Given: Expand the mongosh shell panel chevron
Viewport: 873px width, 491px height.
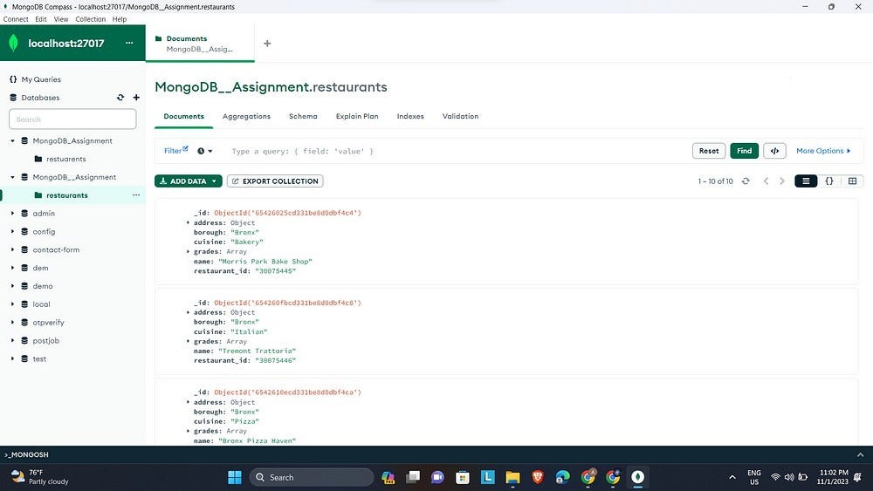Looking at the screenshot, I should pyautogui.click(x=861, y=454).
